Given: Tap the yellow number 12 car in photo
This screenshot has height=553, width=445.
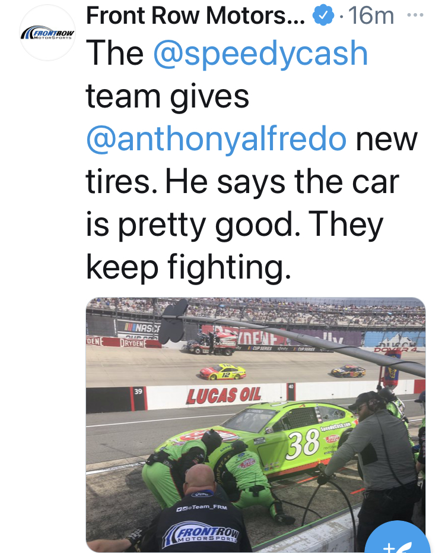Looking at the screenshot, I should [x=223, y=372].
